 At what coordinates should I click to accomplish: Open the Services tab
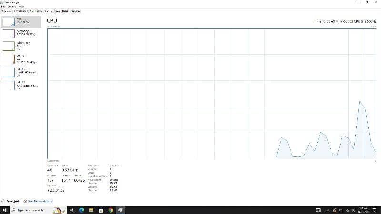[76, 11]
